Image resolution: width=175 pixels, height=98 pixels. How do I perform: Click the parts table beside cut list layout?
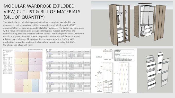tap(7, 62)
